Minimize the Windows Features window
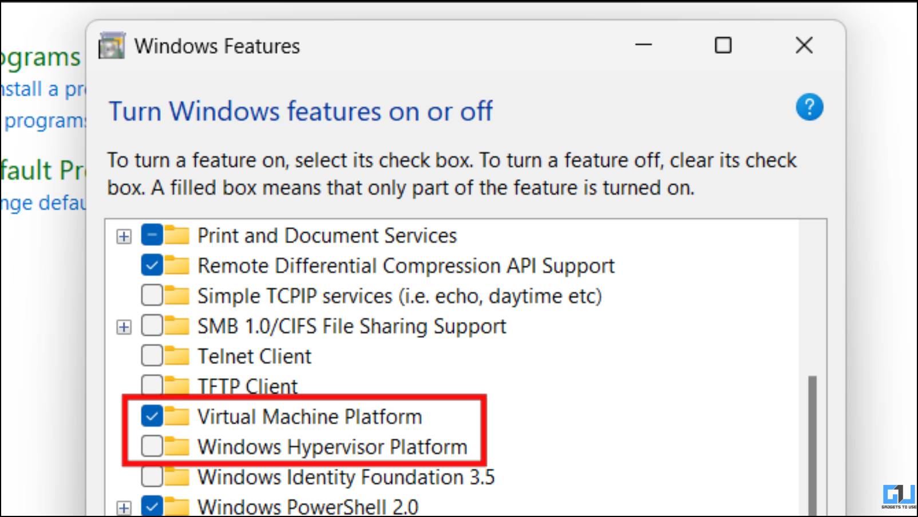Viewport: 918px width, 517px height. (x=644, y=45)
